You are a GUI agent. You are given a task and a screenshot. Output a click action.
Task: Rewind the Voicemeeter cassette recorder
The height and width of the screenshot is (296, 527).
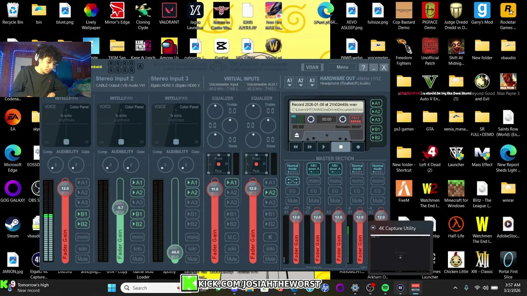295,147
